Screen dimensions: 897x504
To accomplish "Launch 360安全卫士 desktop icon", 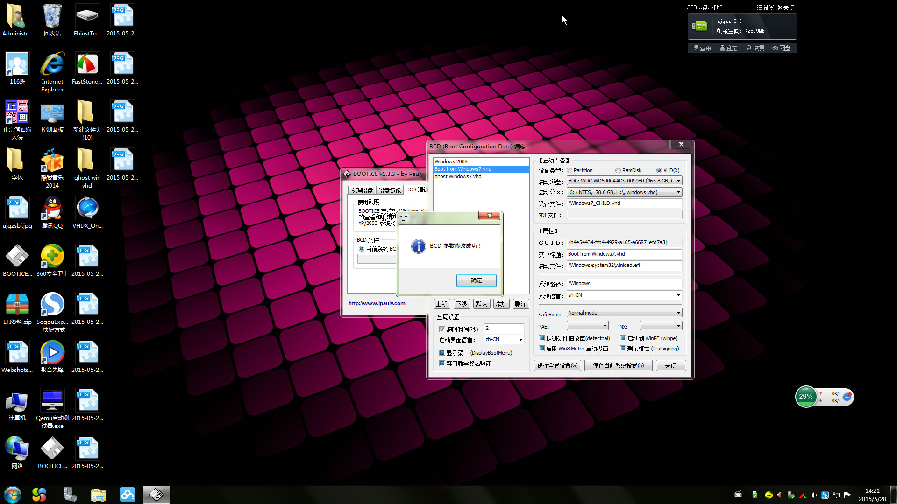I will 52,260.
